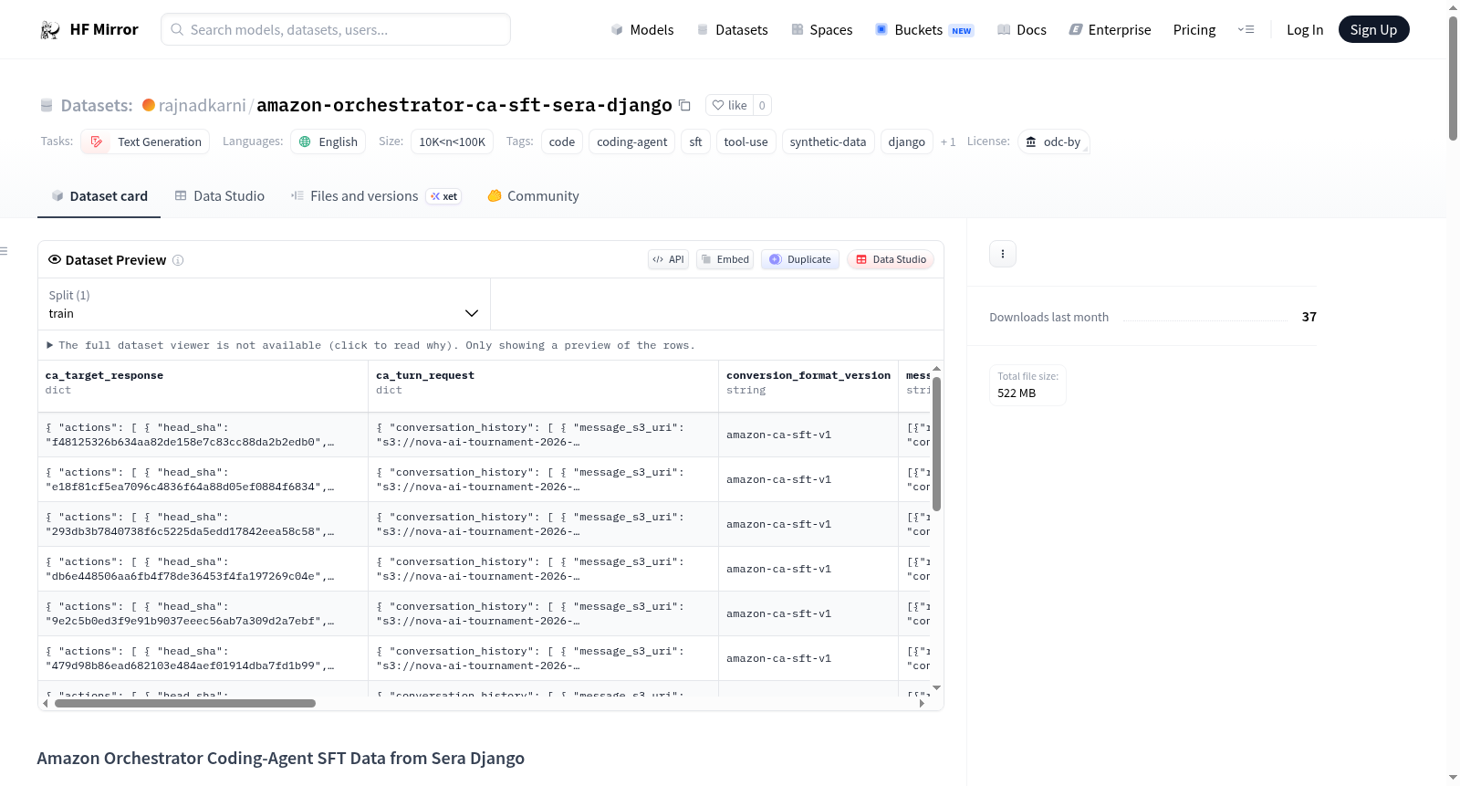Click the cell containing head_sha 9e2c5b0ed3f9e91b
The width and height of the screenshot is (1460, 786).
[203, 613]
